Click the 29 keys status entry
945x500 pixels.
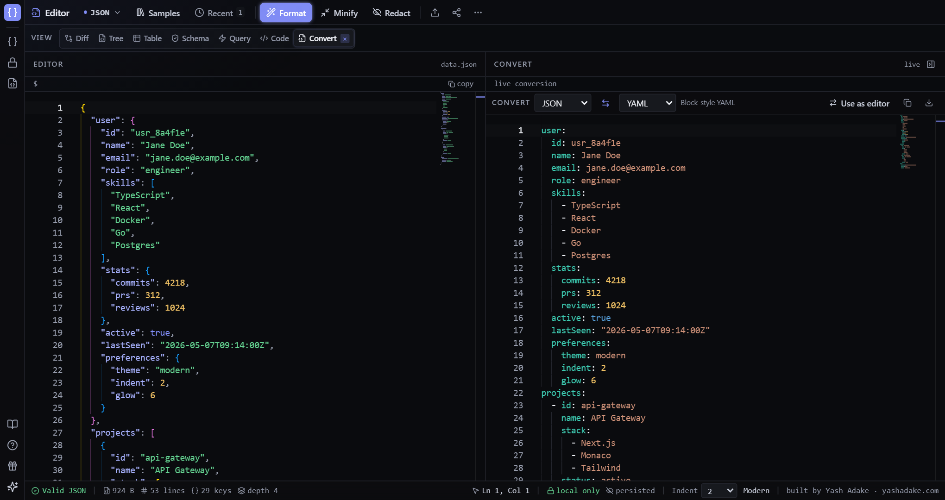point(211,491)
